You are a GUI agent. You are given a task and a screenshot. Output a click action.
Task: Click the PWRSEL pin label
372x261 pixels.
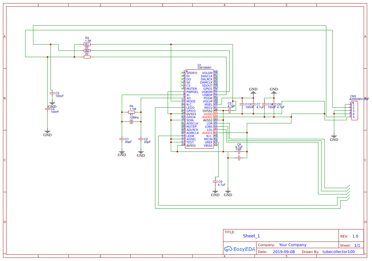[192, 92]
